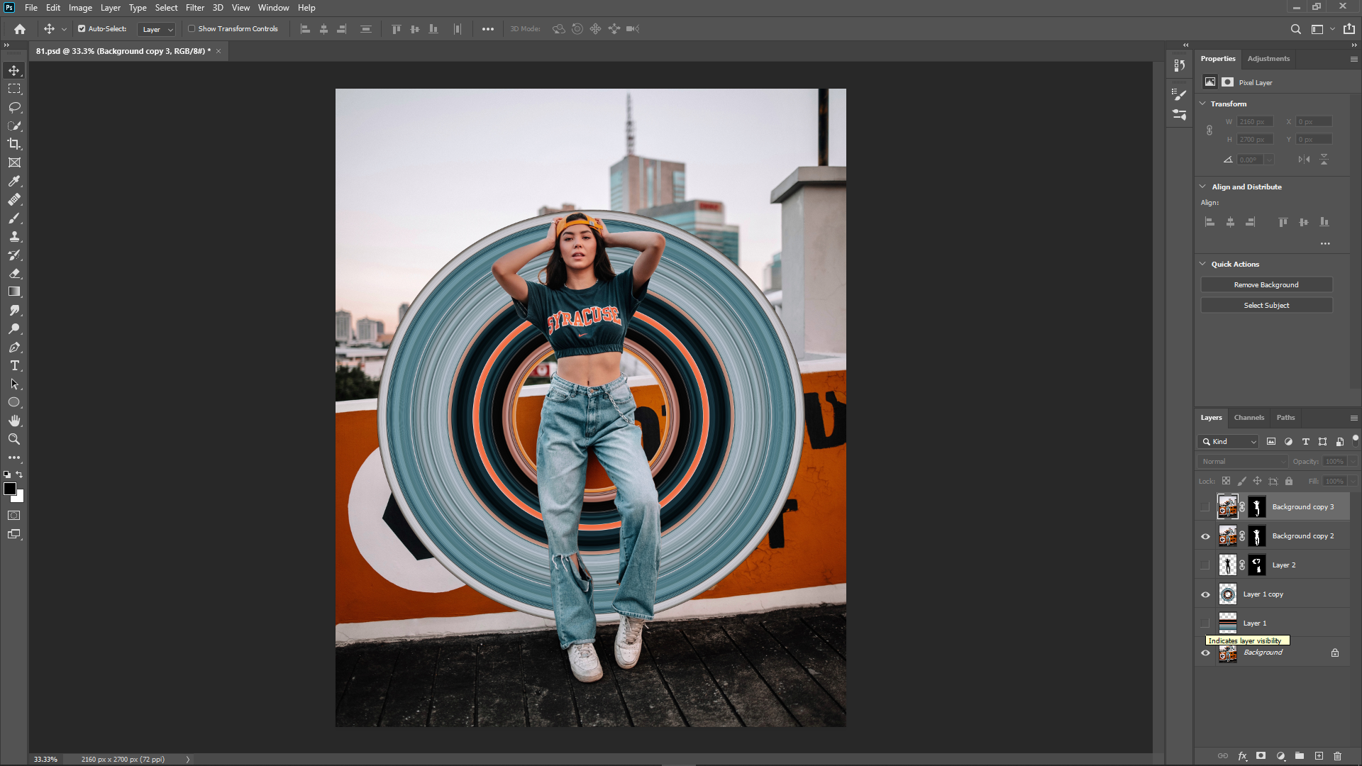
Task: Hide the Background copy 2 layer
Action: click(x=1205, y=536)
